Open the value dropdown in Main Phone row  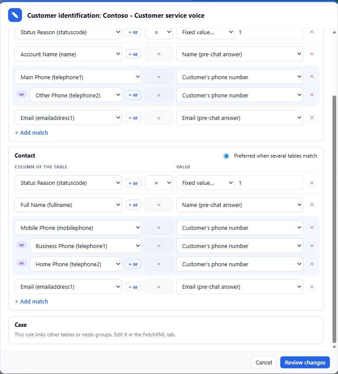(240, 77)
